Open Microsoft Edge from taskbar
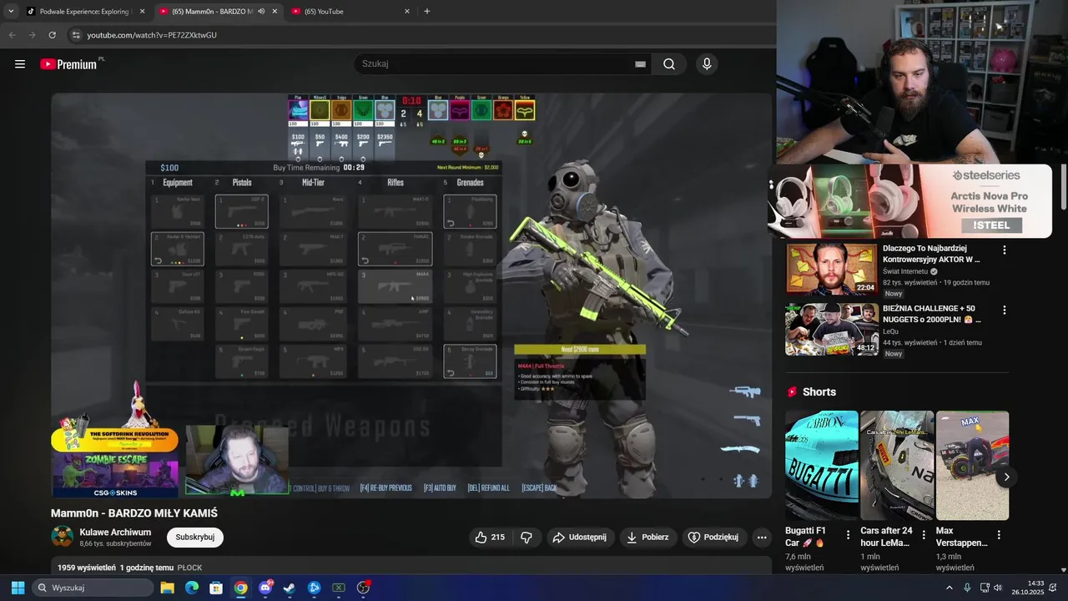The width and height of the screenshot is (1068, 601). (192, 588)
